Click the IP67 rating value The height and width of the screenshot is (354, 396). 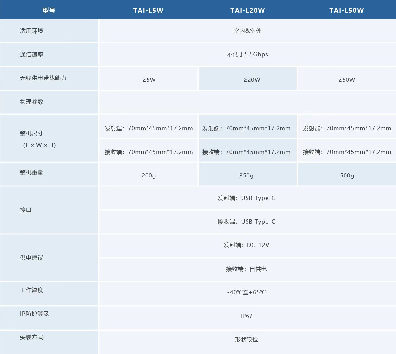coord(246,316)
